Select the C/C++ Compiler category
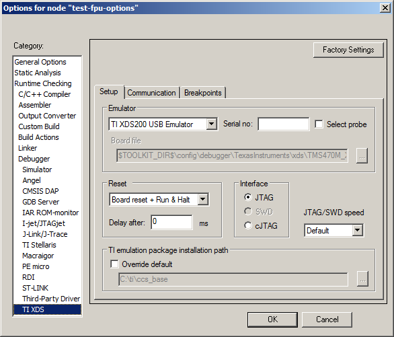 pyautogui.click(x=44, y=94)
